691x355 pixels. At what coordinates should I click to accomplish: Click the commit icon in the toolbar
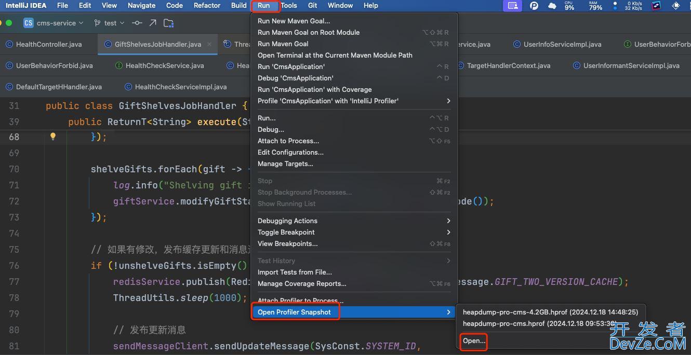(137, 23)
